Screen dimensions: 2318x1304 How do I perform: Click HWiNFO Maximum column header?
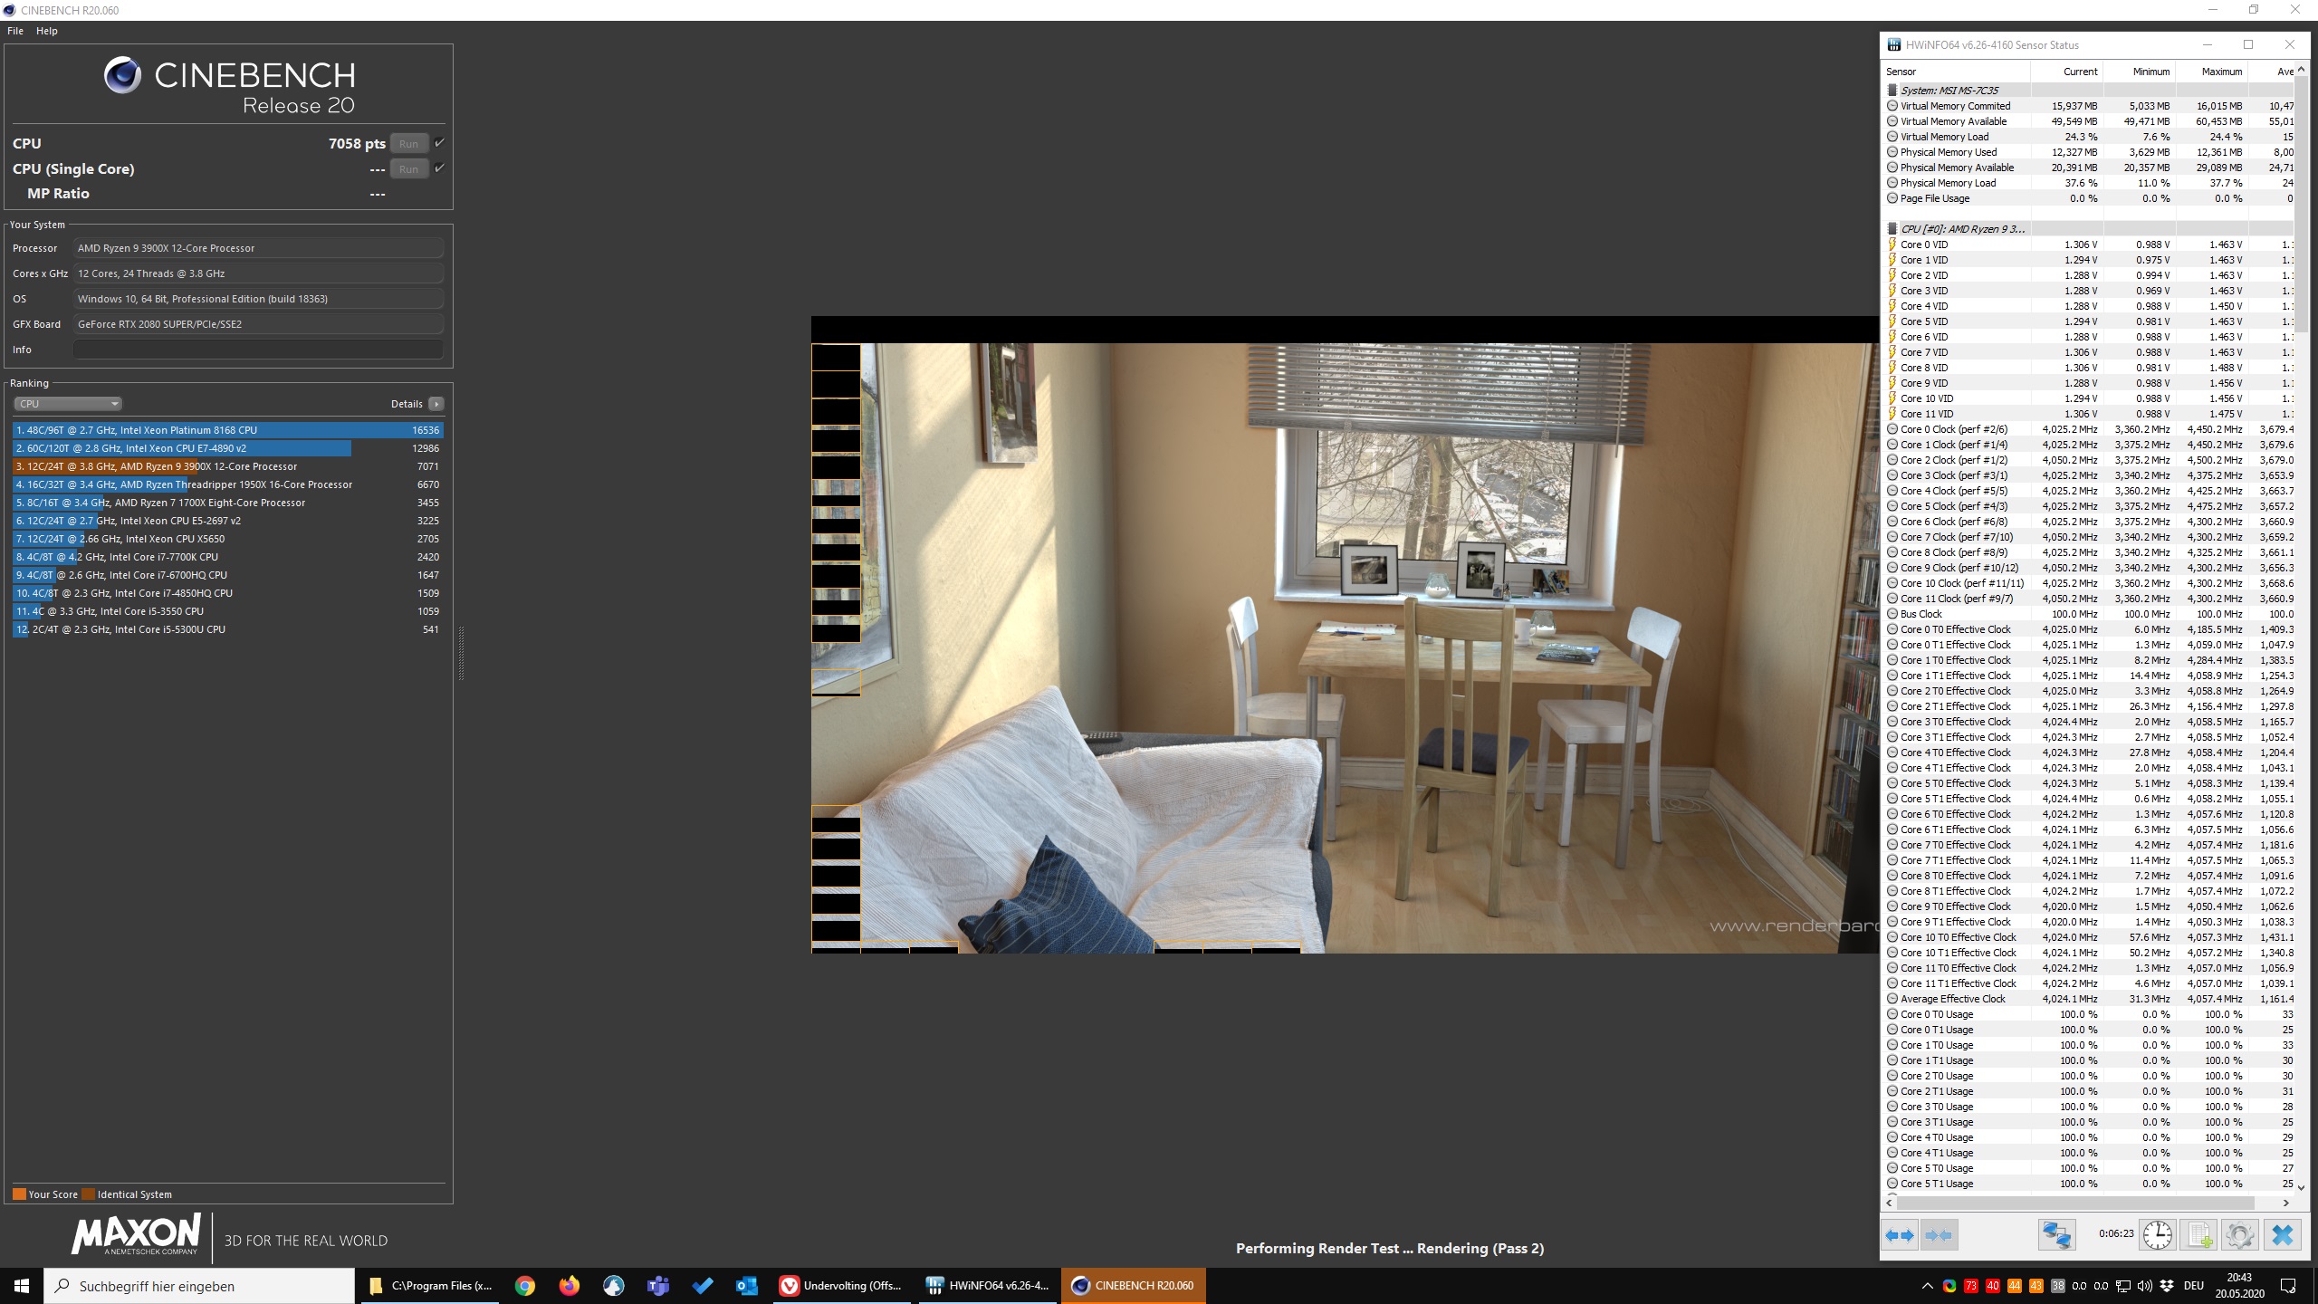point(2212,72)
